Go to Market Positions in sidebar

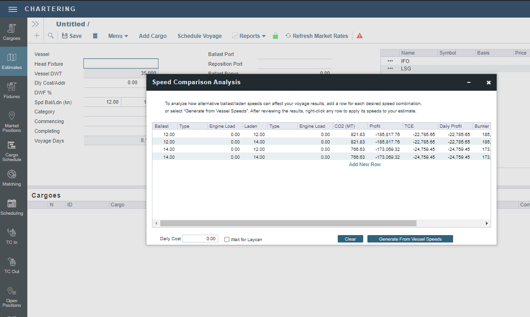click(12, 121)
